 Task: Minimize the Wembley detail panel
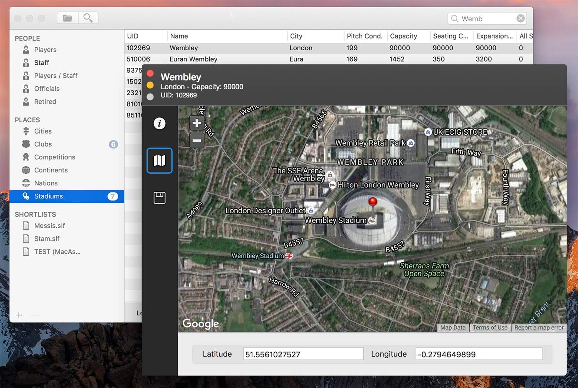[150, 85]
